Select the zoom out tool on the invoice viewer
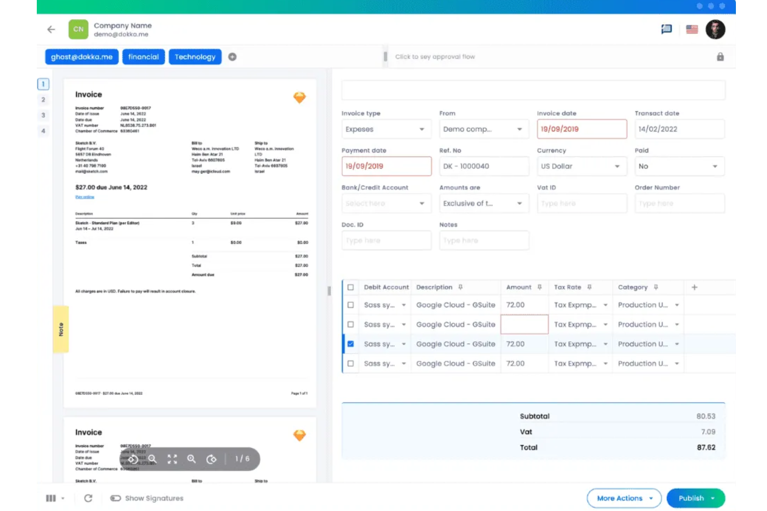 tap(153, 459)
